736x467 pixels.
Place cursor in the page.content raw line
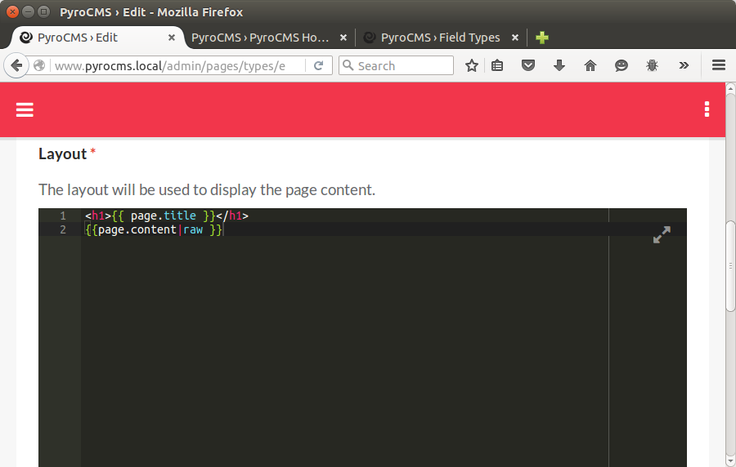click(154, 229)
